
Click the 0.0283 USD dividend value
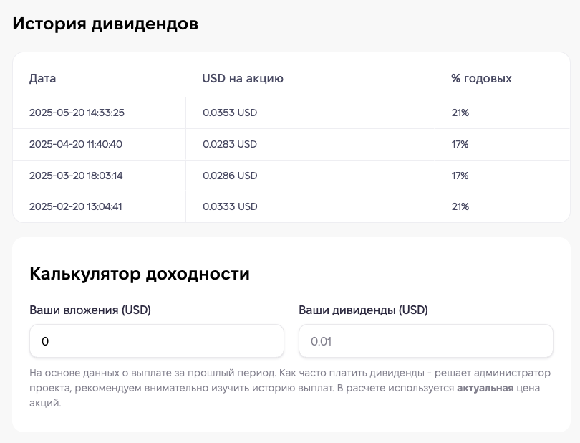point(230,144)
